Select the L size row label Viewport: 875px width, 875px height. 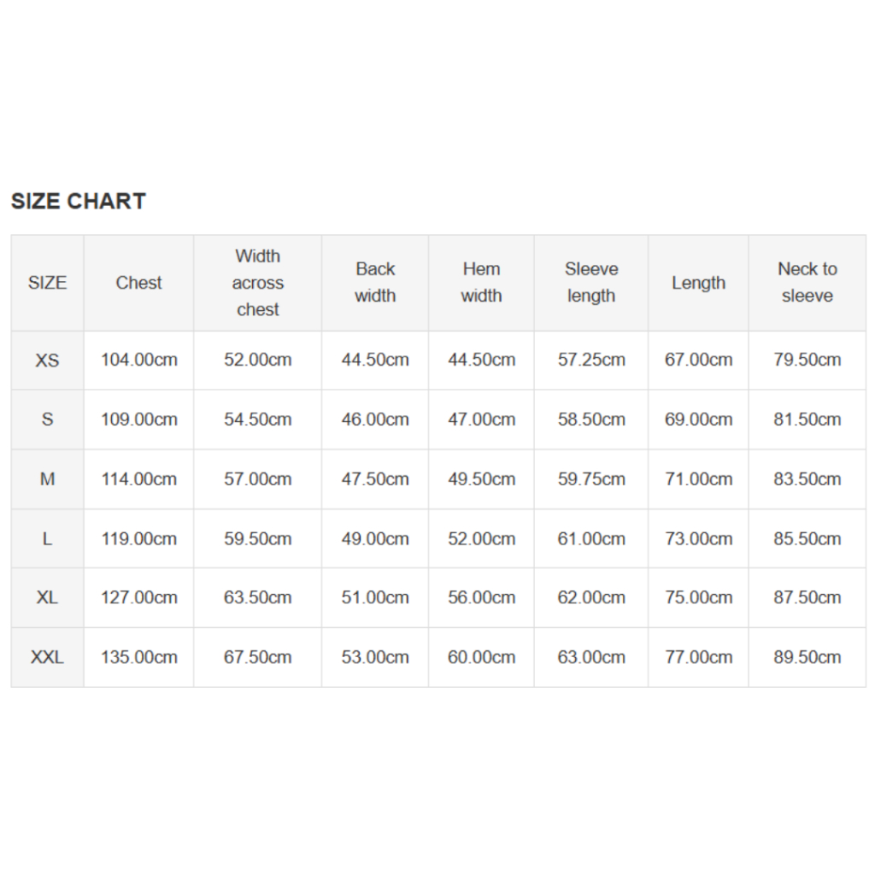(x=47, y=539)
